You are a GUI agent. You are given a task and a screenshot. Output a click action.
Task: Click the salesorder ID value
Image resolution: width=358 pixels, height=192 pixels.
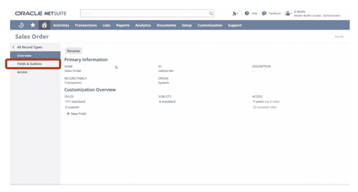pos(166,71)
